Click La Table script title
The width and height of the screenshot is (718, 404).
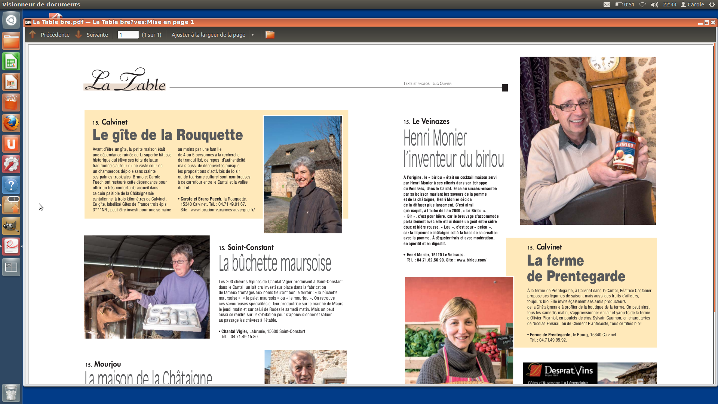point(125,80)
